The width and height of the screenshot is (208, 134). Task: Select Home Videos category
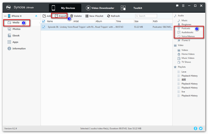[186, 54]
